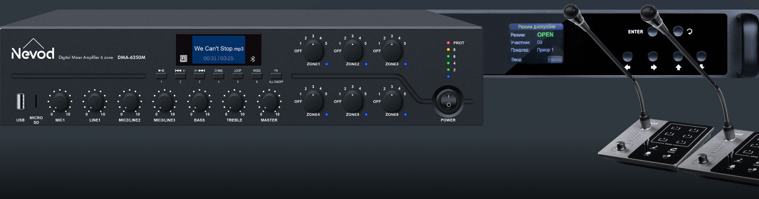759x199 pixels.
Task: Select Назад on the discussion display
Action: pos(554,59)
